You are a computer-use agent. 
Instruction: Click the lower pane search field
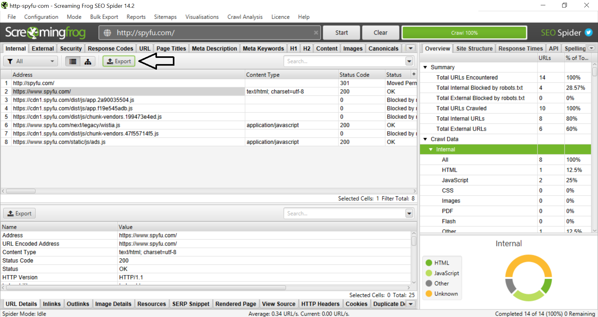pyautogui.click(x=344, y=213)
